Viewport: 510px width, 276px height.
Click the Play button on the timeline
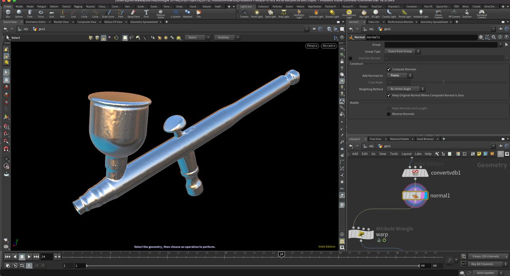tap(29, 256)
